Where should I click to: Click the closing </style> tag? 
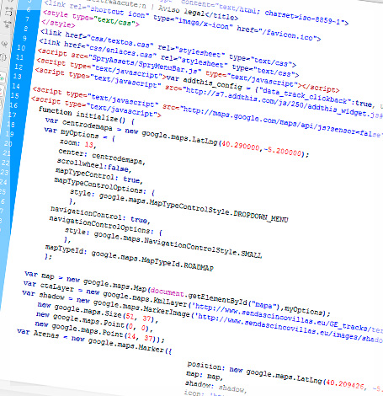[58, 24]
